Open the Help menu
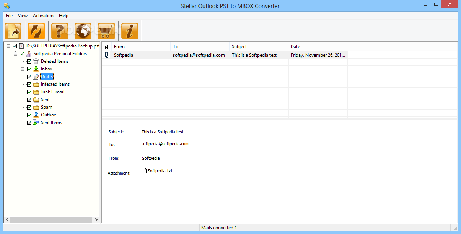This screenshot has width=461, height=234. click(64, 16)
